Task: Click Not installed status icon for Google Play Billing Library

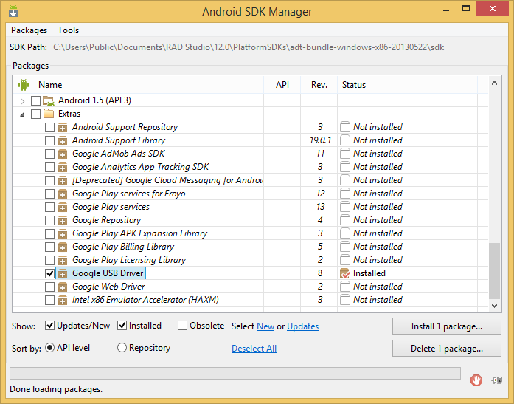Action: point(345,247)
